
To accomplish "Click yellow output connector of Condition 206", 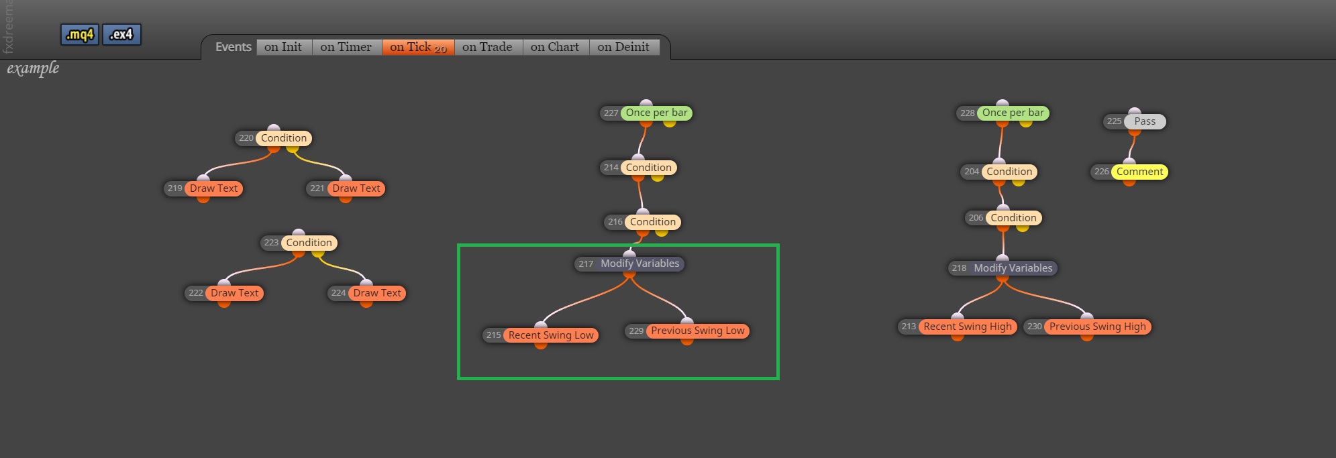I will click(1023, 227).
